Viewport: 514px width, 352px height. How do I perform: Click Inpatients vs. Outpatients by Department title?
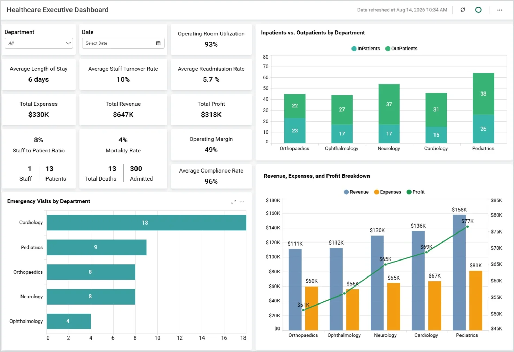[x=313, y=33]
